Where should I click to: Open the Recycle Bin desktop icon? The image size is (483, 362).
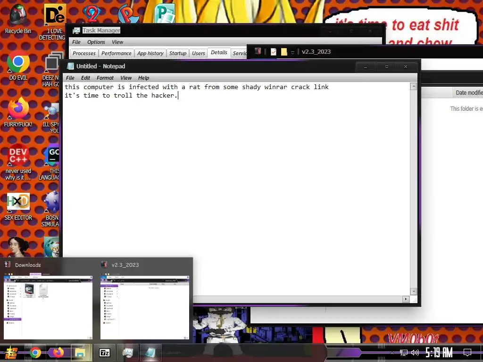click(x=18, y=19)
